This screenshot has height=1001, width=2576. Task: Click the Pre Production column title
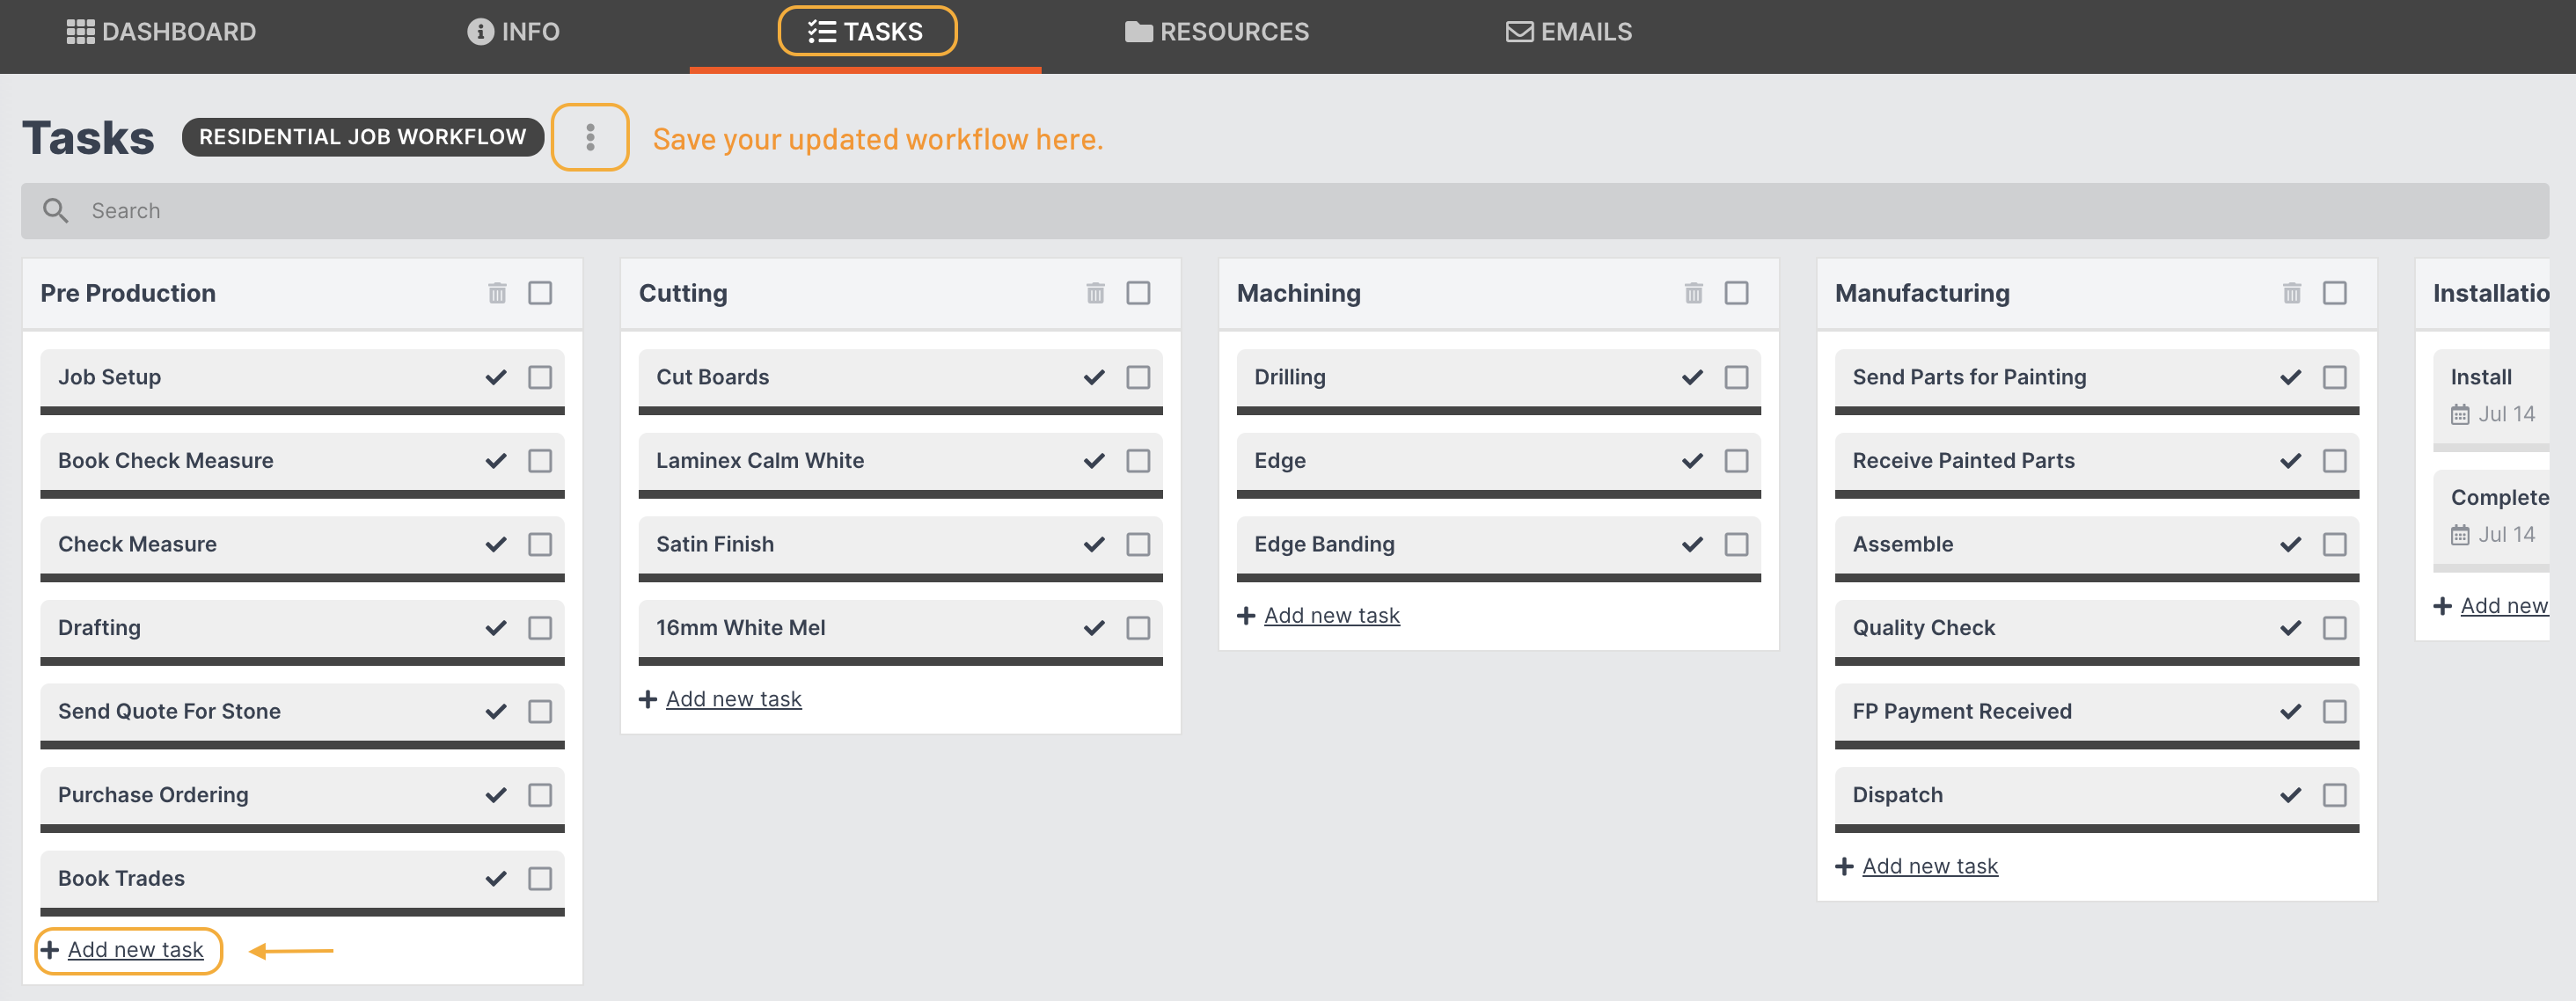pos(128,293)
